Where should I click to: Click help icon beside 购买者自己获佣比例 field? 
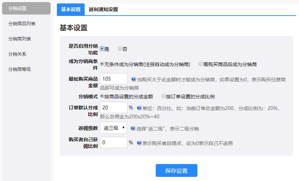(x=139, y=143)
